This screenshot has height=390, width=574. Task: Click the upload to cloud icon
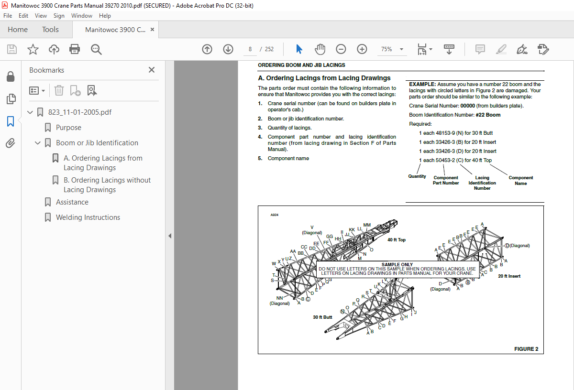[x=54, y=49]
